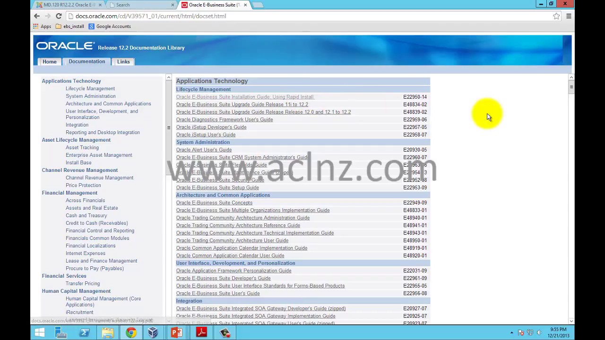Open VirtualBox from the taskbar
The image size is (605, 340).
click(x=153, y=333)
